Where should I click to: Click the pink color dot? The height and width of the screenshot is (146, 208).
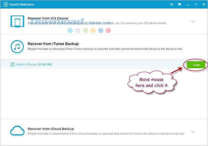(x=108, y=31)
